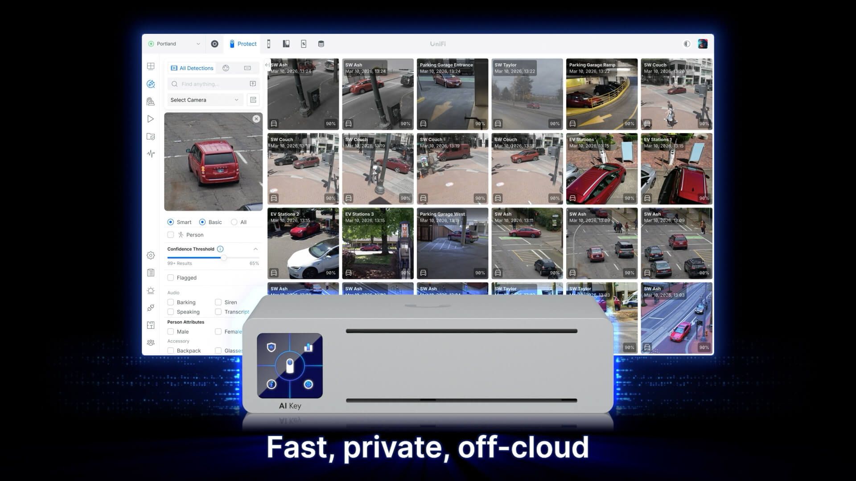
Task: Open the settings gear in sidebar
Action: (151, 255)
